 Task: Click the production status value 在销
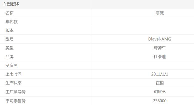click(160, 83)
